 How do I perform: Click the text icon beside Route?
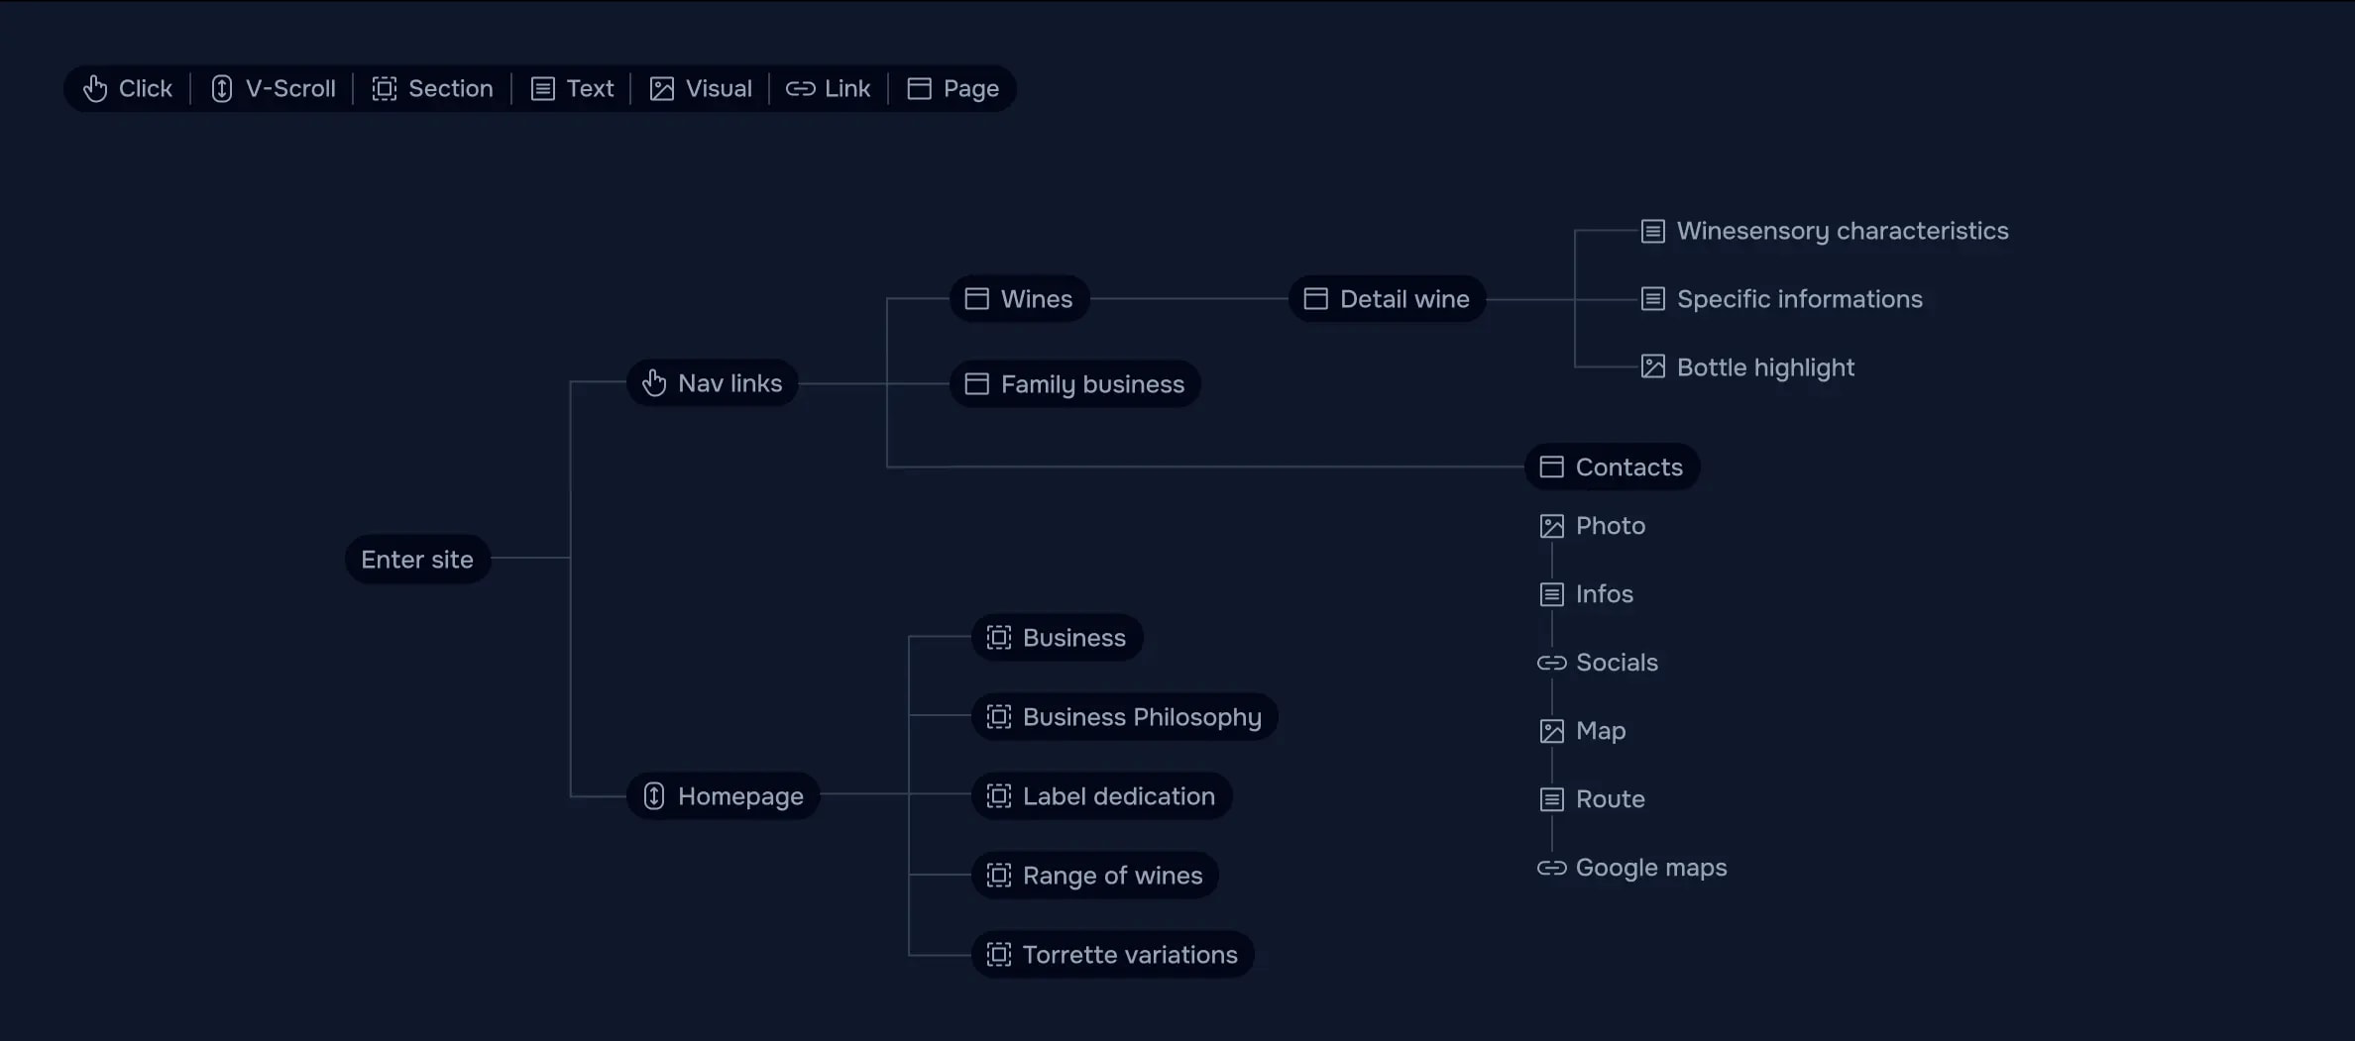pyautogui.click(x=1552, y=799)
